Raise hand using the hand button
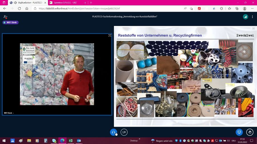The image size is (257, 144). coord(250,132)
